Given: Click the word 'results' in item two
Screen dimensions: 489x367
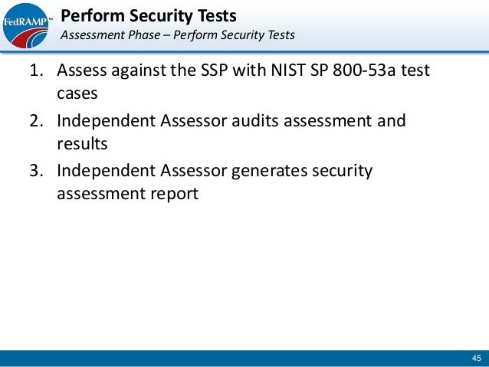Looking at the screenshot, I should (x=82, y=144).
